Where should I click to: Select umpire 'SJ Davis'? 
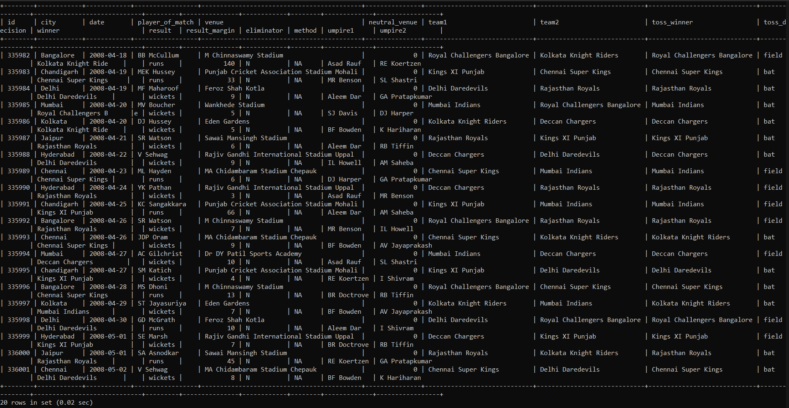tap(343, 113)
